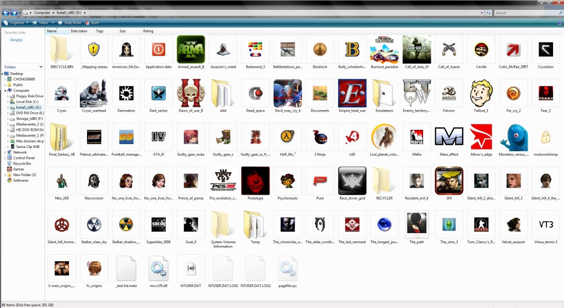Click the Forward navigation arrow
Viewport: 564px width, 308px height.
[x=14, y=13]
